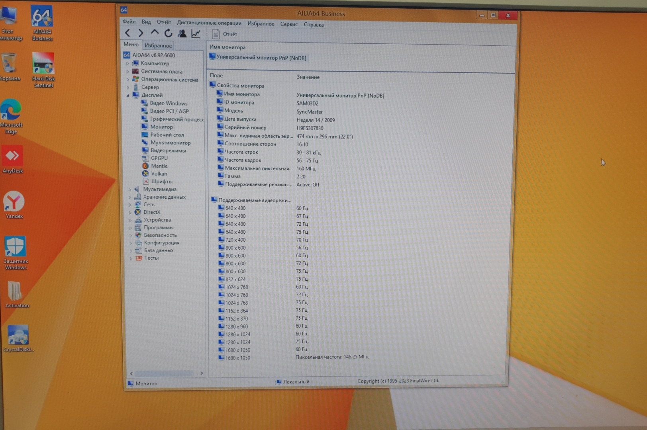
Task: Expand the Сеть tree node
Action: tap(130, 205)
